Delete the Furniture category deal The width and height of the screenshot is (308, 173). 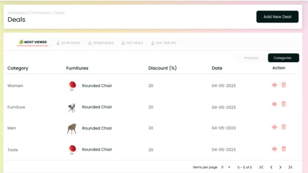[x=284, y=104]
